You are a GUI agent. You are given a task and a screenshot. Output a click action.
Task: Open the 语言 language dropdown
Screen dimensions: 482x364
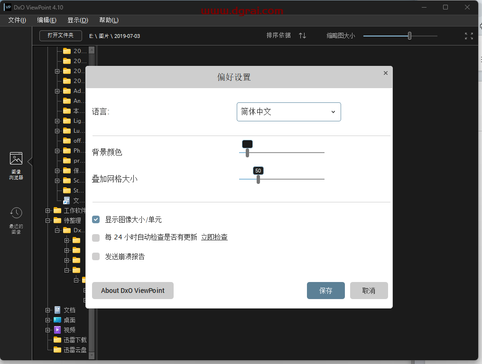(288, 112)
